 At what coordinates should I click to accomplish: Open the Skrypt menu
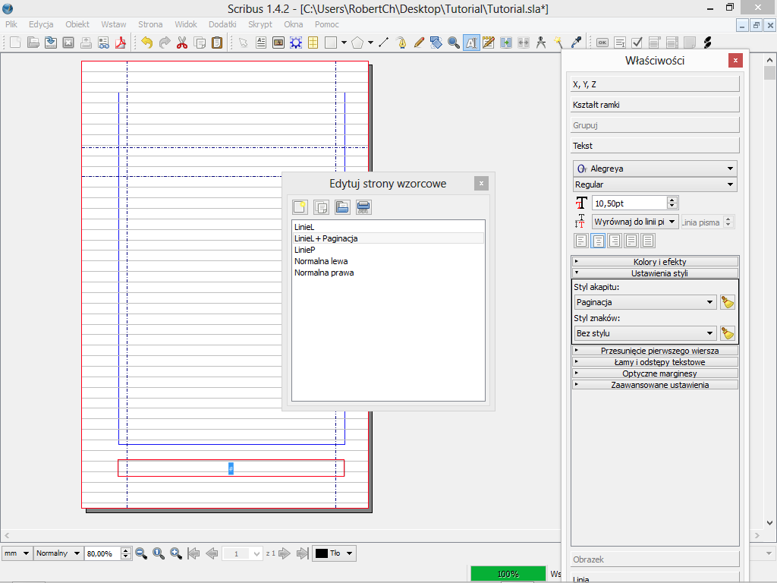(260, 24)
